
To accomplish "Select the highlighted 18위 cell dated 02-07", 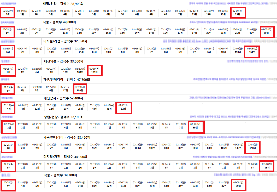I will [266, 166].
